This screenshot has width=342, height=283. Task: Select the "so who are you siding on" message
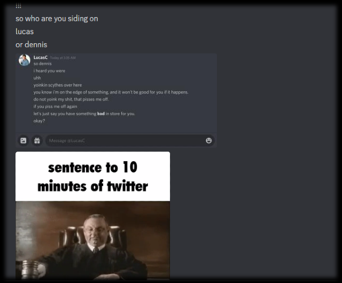tap(57, 19)
